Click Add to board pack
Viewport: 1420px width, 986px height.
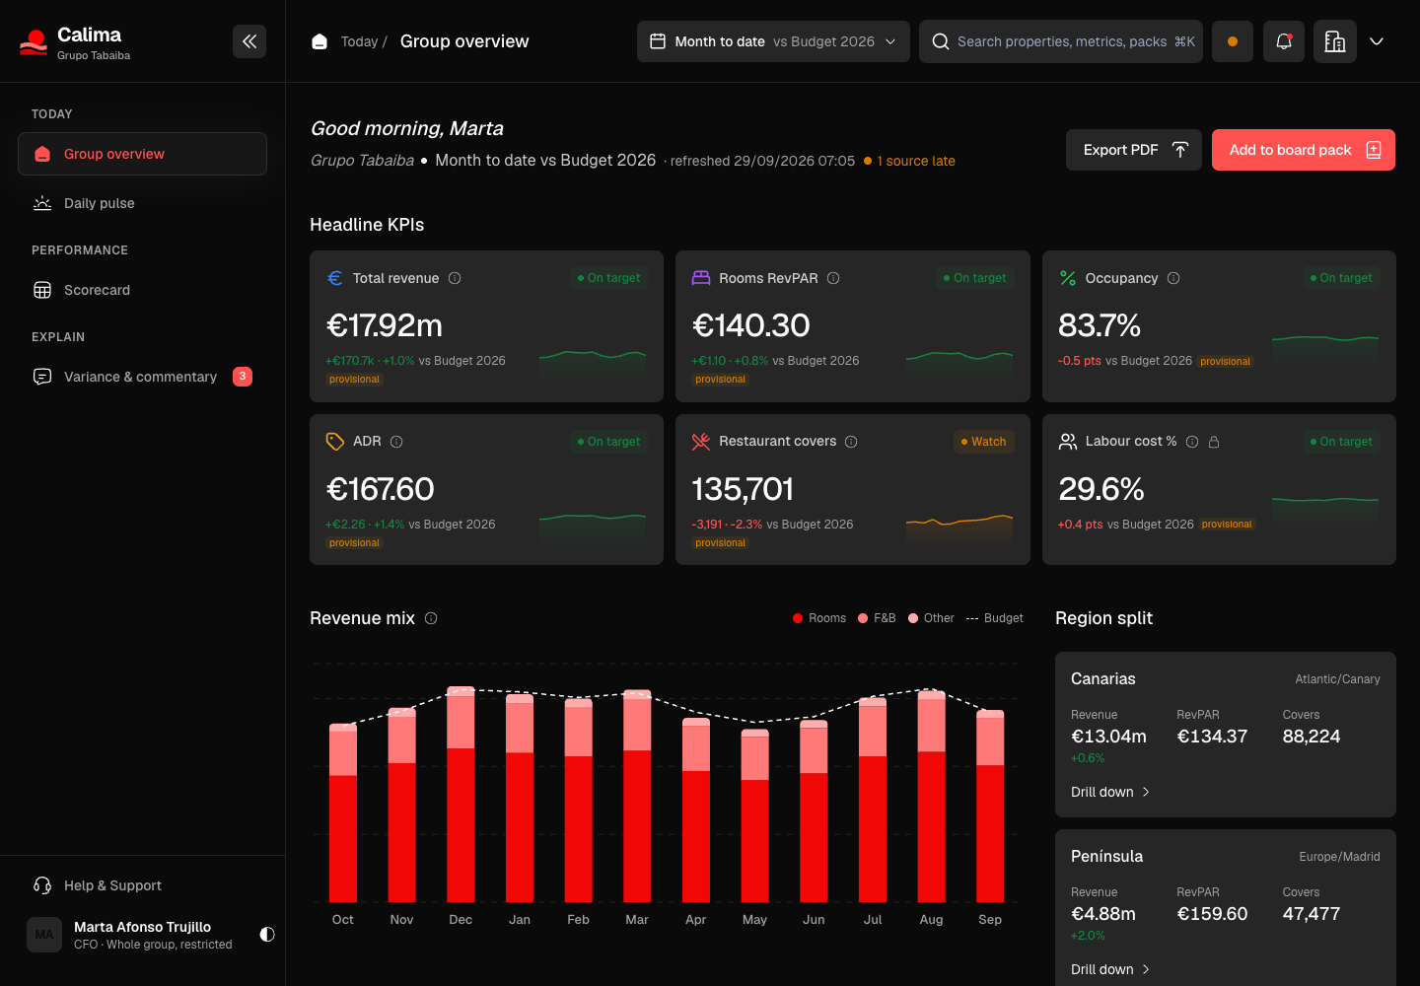point(1304,150)
